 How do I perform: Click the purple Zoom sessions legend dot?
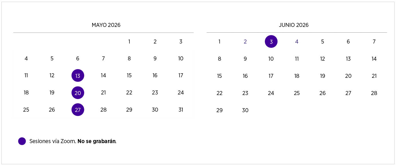pyautogui.click(x=22, y=141)
